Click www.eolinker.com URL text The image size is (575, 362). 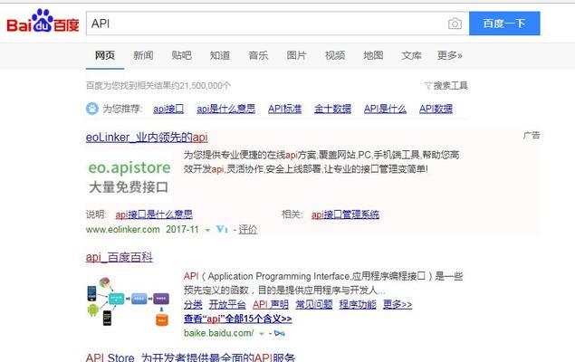coord(123,230)
